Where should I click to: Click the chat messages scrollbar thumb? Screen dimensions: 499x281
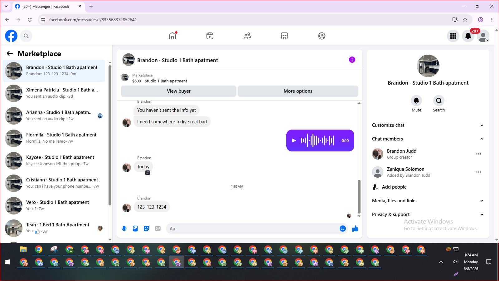[x=359, y=197]
